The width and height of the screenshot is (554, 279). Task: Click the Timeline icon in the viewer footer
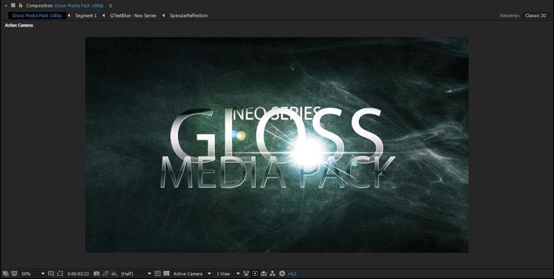click(x=264, y=274)
